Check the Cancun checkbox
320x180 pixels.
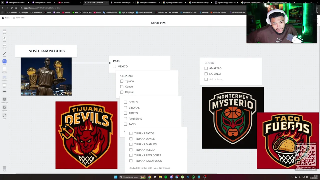(122, 86)
